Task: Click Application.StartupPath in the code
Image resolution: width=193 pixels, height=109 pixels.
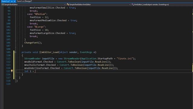Action: click(97, 58)
